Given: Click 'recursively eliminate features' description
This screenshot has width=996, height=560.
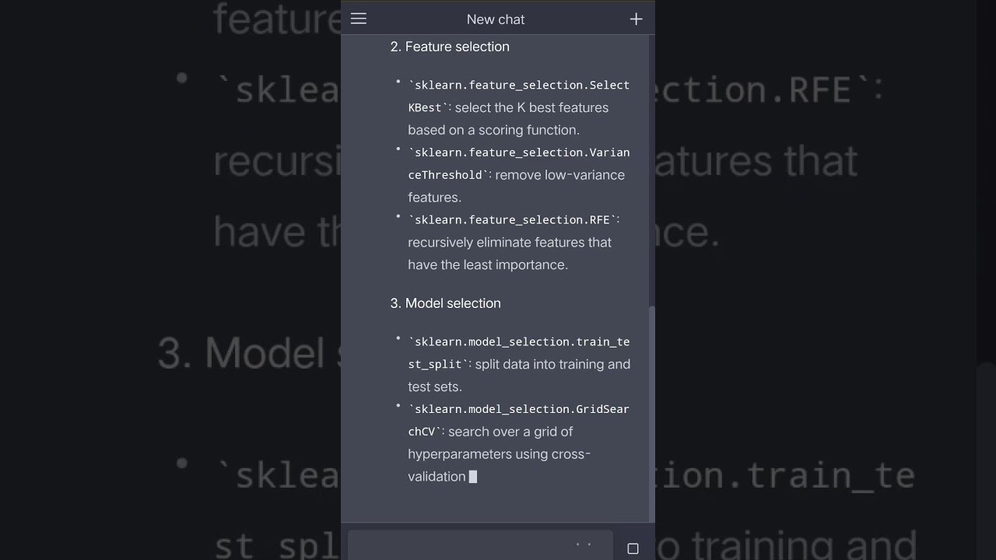Looking at the screenshot, I should coord(510,243).
